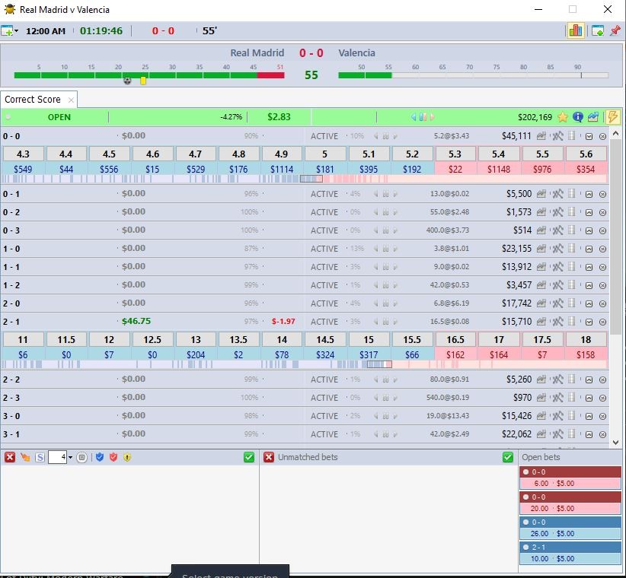Click the S stake icon in bets toolbar

[x=40, y=457]
